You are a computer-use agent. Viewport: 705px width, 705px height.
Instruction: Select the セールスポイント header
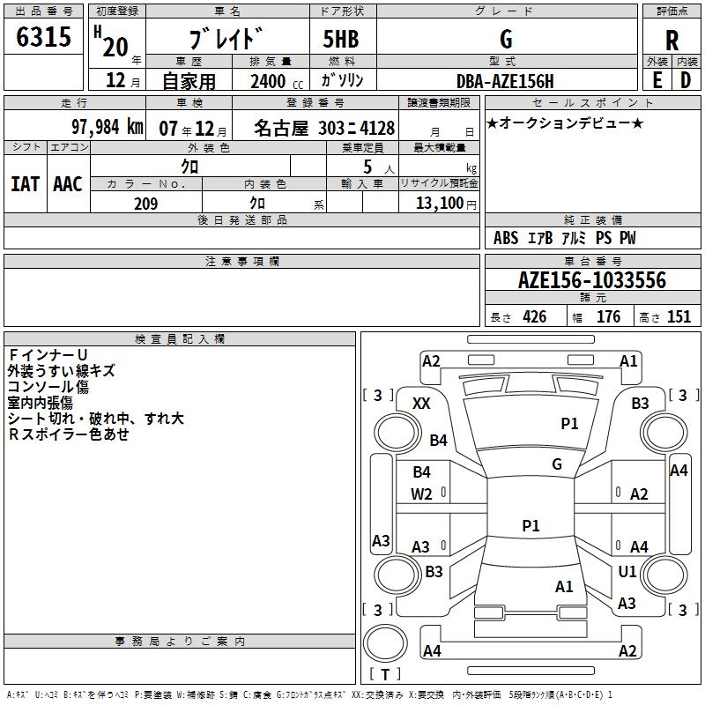click(592, 102)
